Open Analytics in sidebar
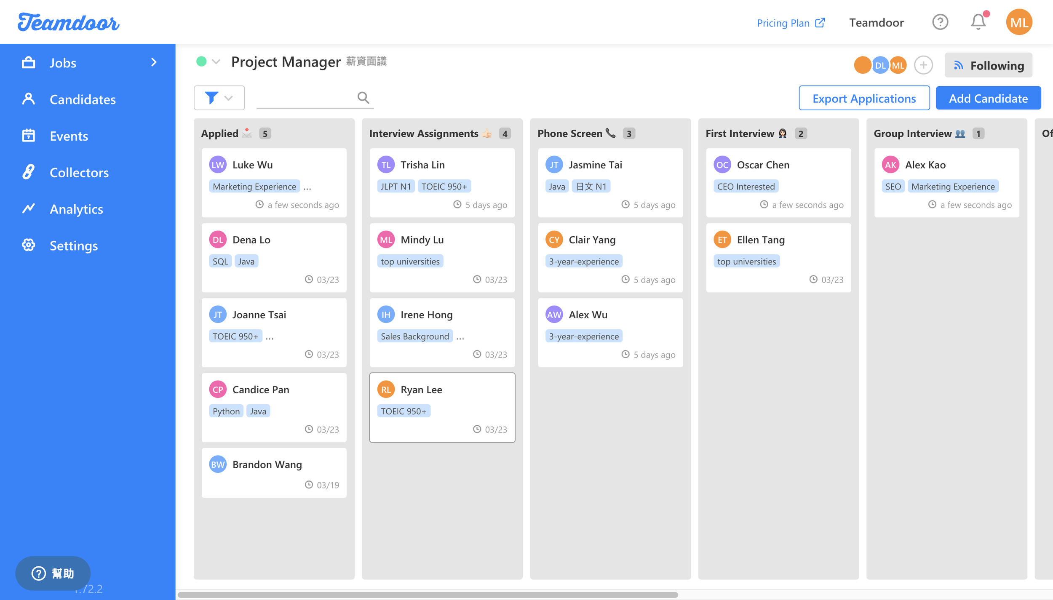The width and height of the screenshot is (1053, 600). (76, 209)
